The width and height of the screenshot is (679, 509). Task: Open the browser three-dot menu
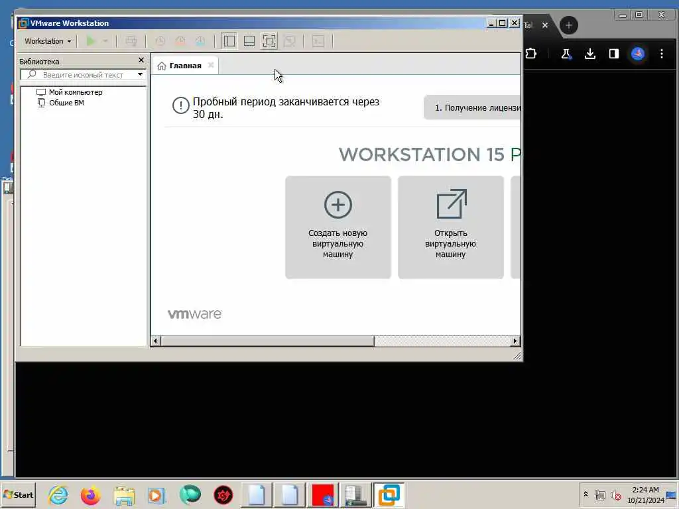(x=662, y=54)
